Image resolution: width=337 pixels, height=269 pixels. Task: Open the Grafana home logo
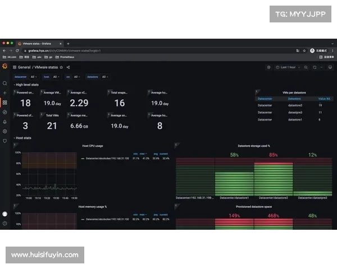coord(4,66)
